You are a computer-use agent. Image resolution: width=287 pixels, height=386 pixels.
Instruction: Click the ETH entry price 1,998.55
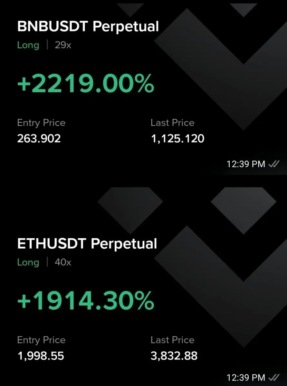pos(41,356)
